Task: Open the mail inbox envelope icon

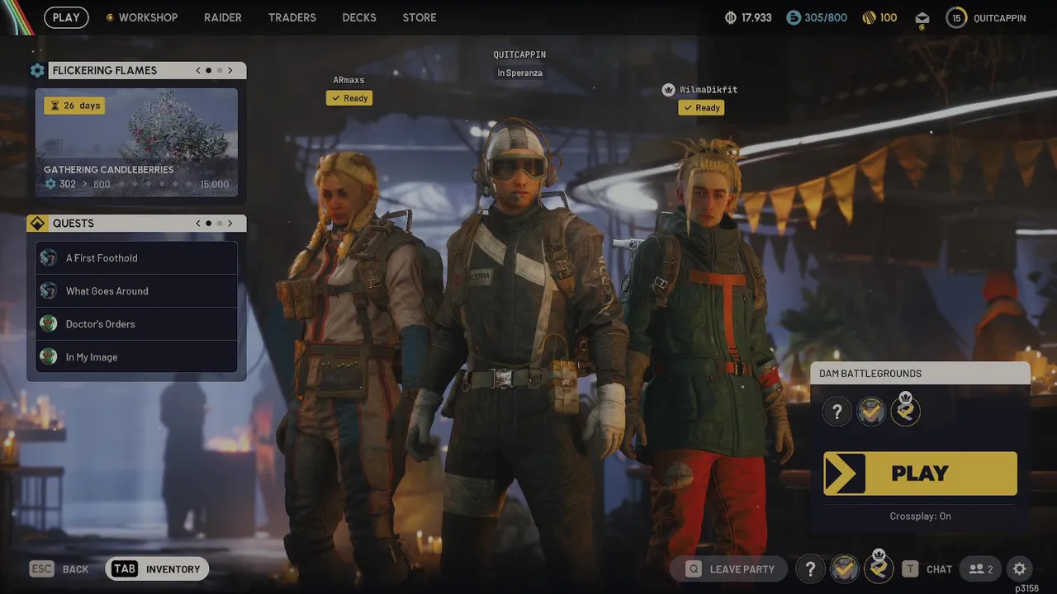Action: tap(922, 17)
